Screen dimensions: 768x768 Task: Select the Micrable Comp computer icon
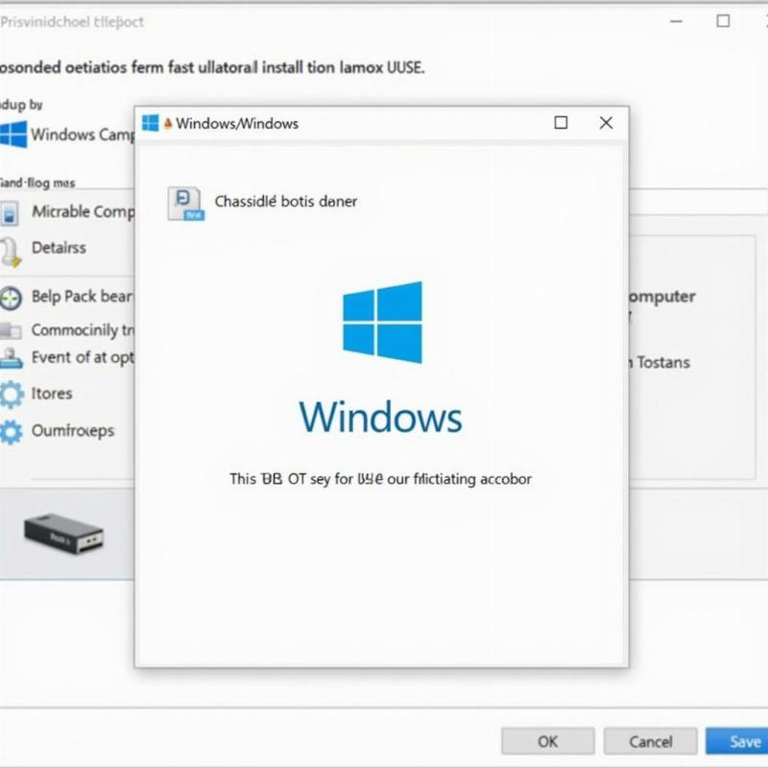(x=11, y=212)
